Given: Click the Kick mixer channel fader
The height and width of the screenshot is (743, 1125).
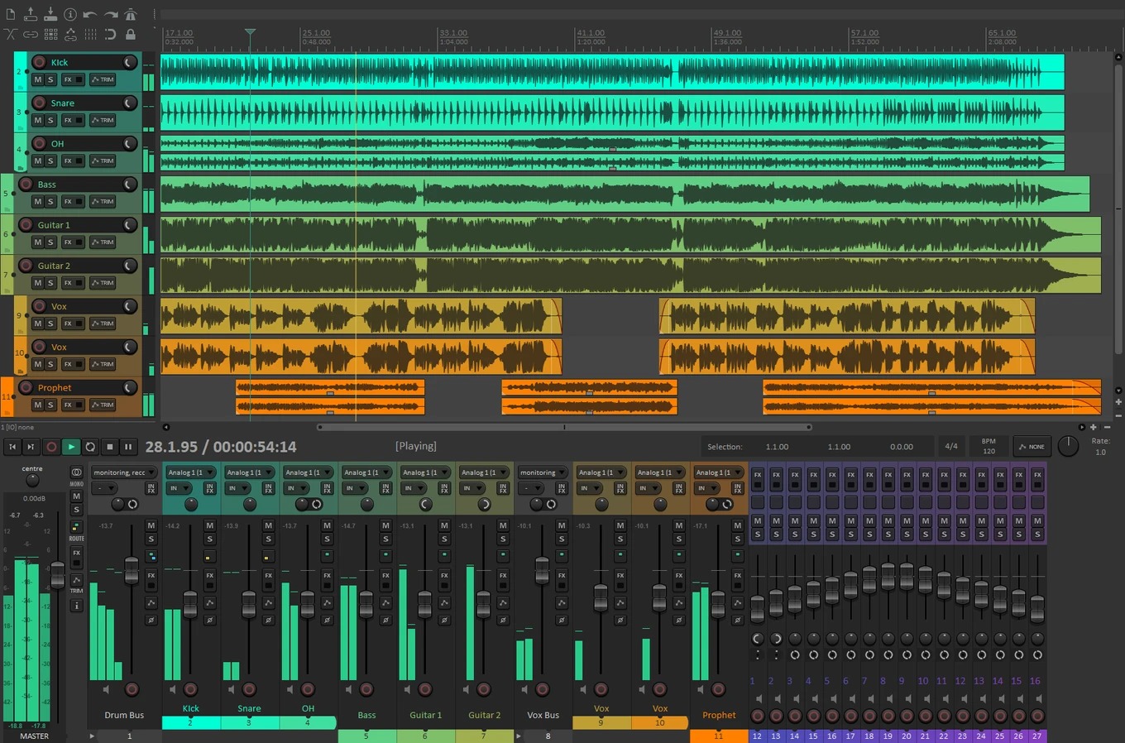Looking at the screenshot, I should click(x=190, y=605).
